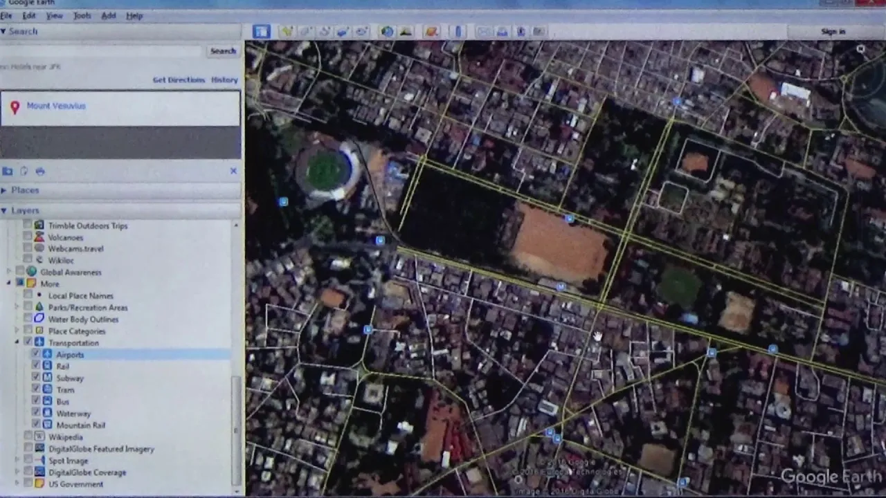Viewport: 886px width, 498px height.
Task: Collapse the Transportation folder
Action: (x=17, y=342)
